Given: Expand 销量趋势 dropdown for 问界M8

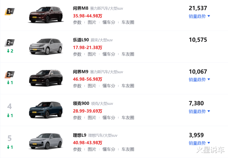Looking at the screenshot, I should point(199,16).
